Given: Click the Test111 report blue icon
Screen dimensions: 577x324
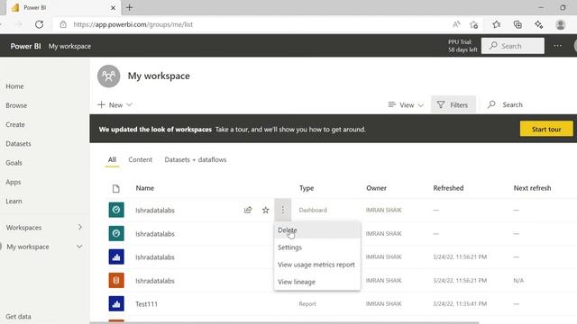Looking at the screenshot, I should 116,304.
